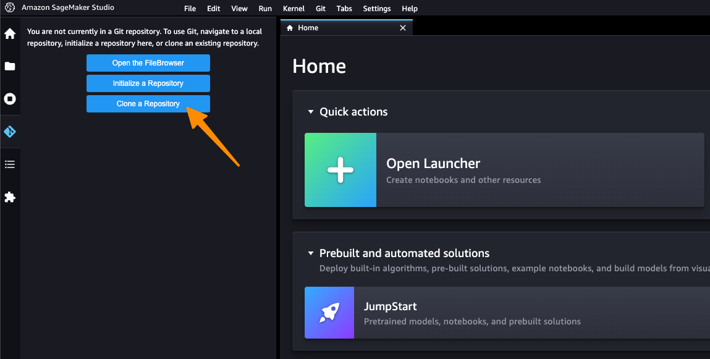Click Open the FileBrowser button
This screenshot has height=359, width=710.
(148, 63)
